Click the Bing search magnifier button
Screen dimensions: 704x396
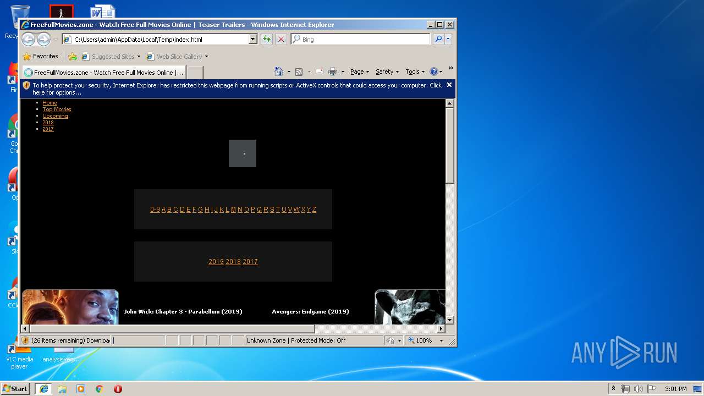pyautogui.click(x=438, y=39)
